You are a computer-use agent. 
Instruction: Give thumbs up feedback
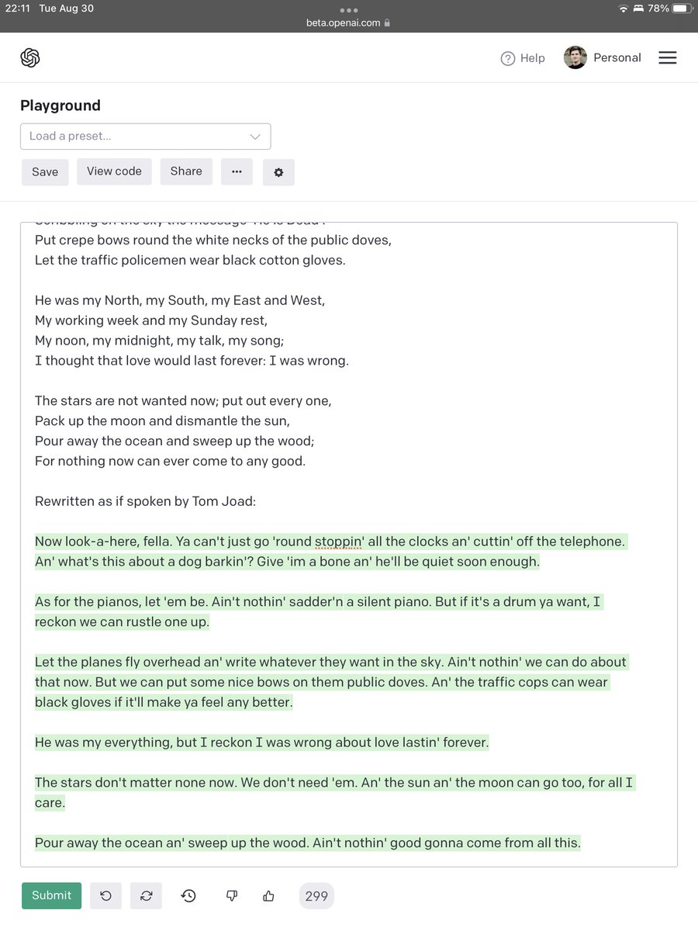[268, 896]
